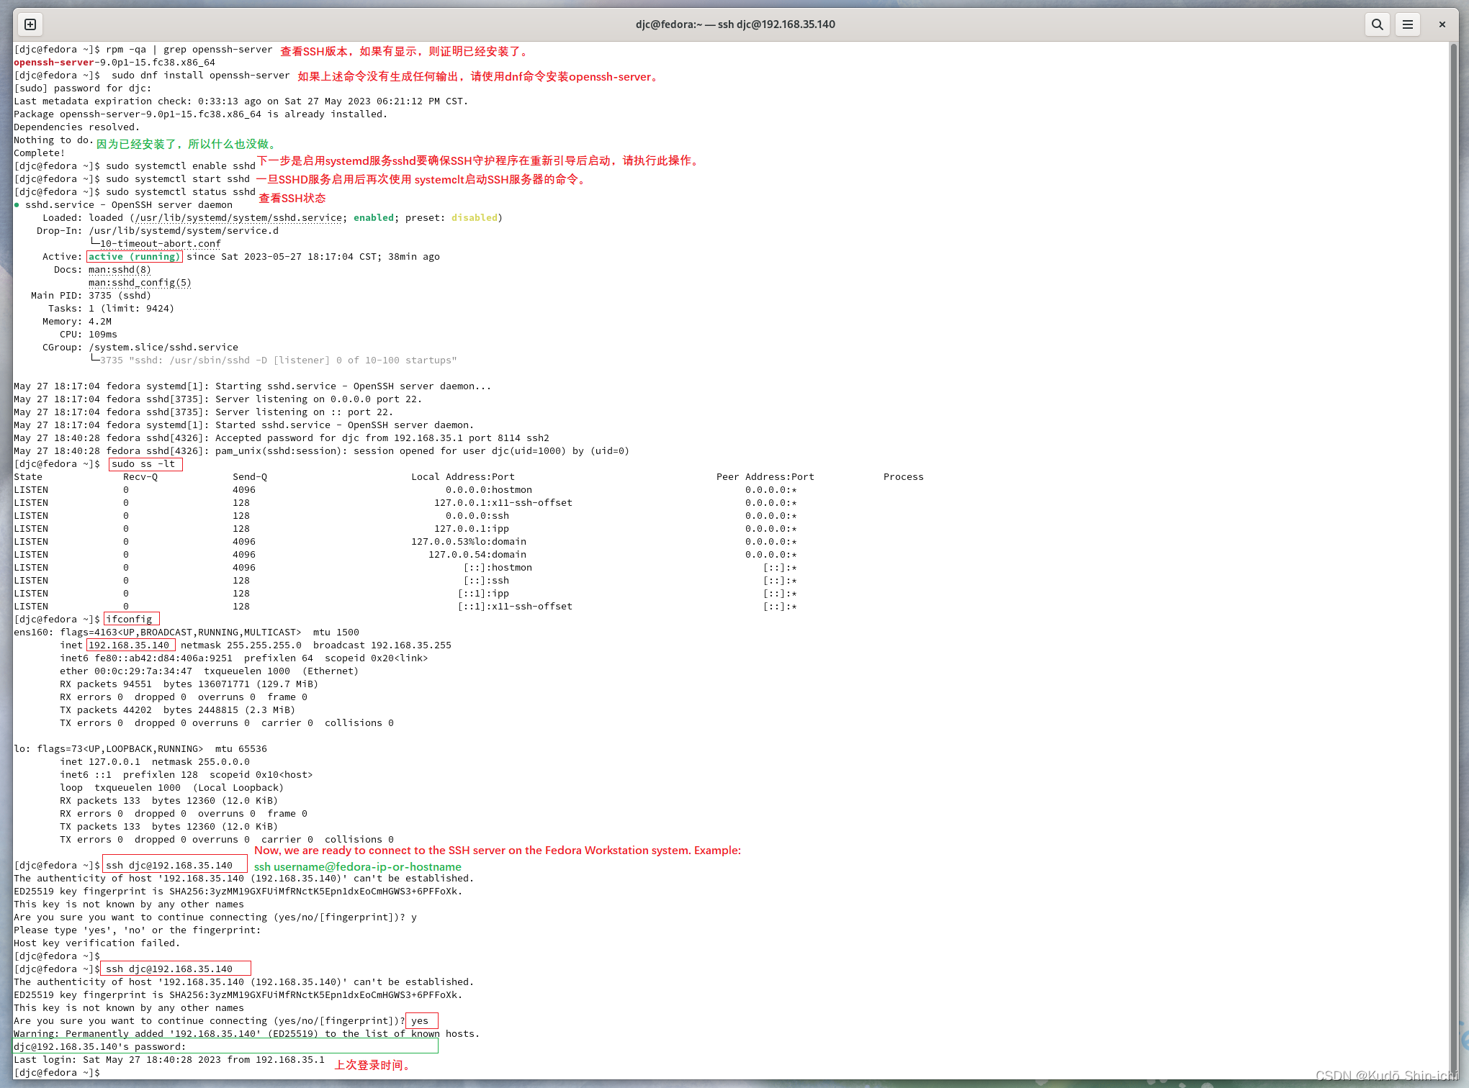Click 'lo: flags=73<UP,LOOPBACK,RUNNING>' line

(x=140, y=749)
